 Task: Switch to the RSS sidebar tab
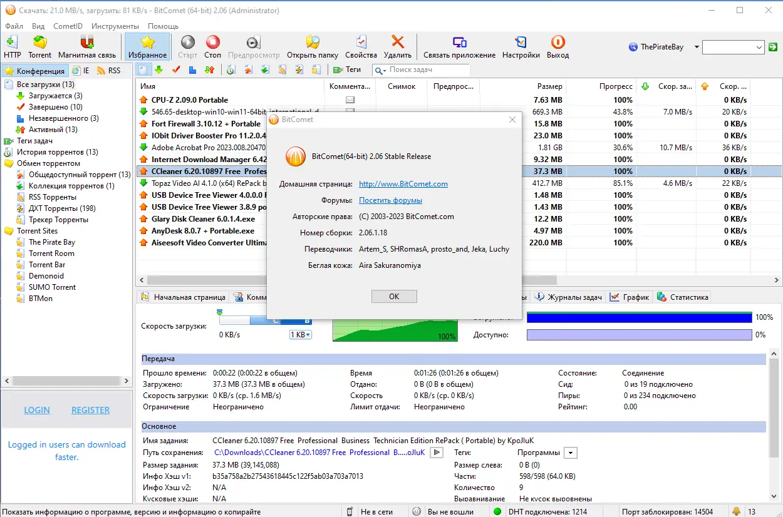109,71
